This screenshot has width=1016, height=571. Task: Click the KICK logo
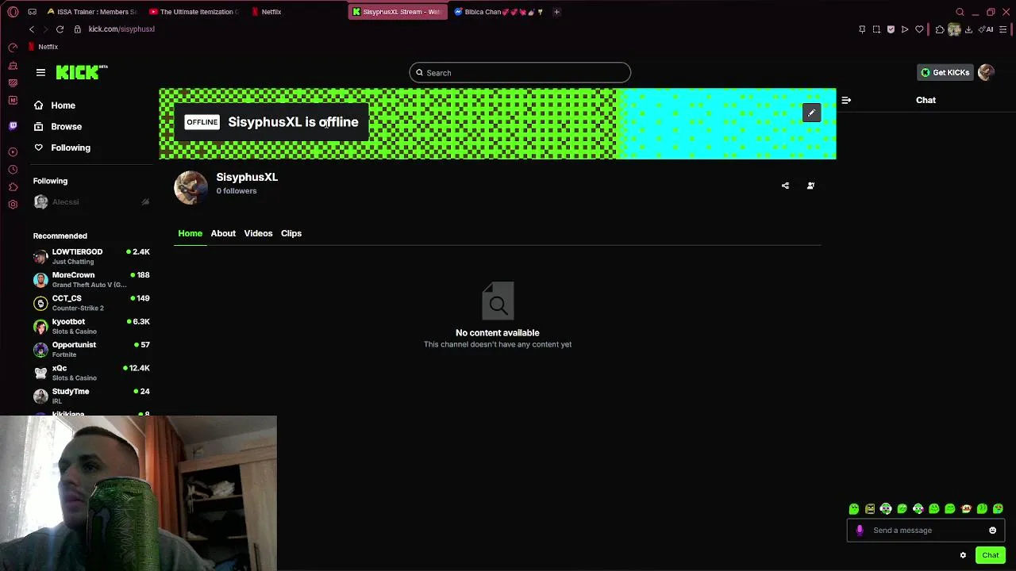(81, 72)
